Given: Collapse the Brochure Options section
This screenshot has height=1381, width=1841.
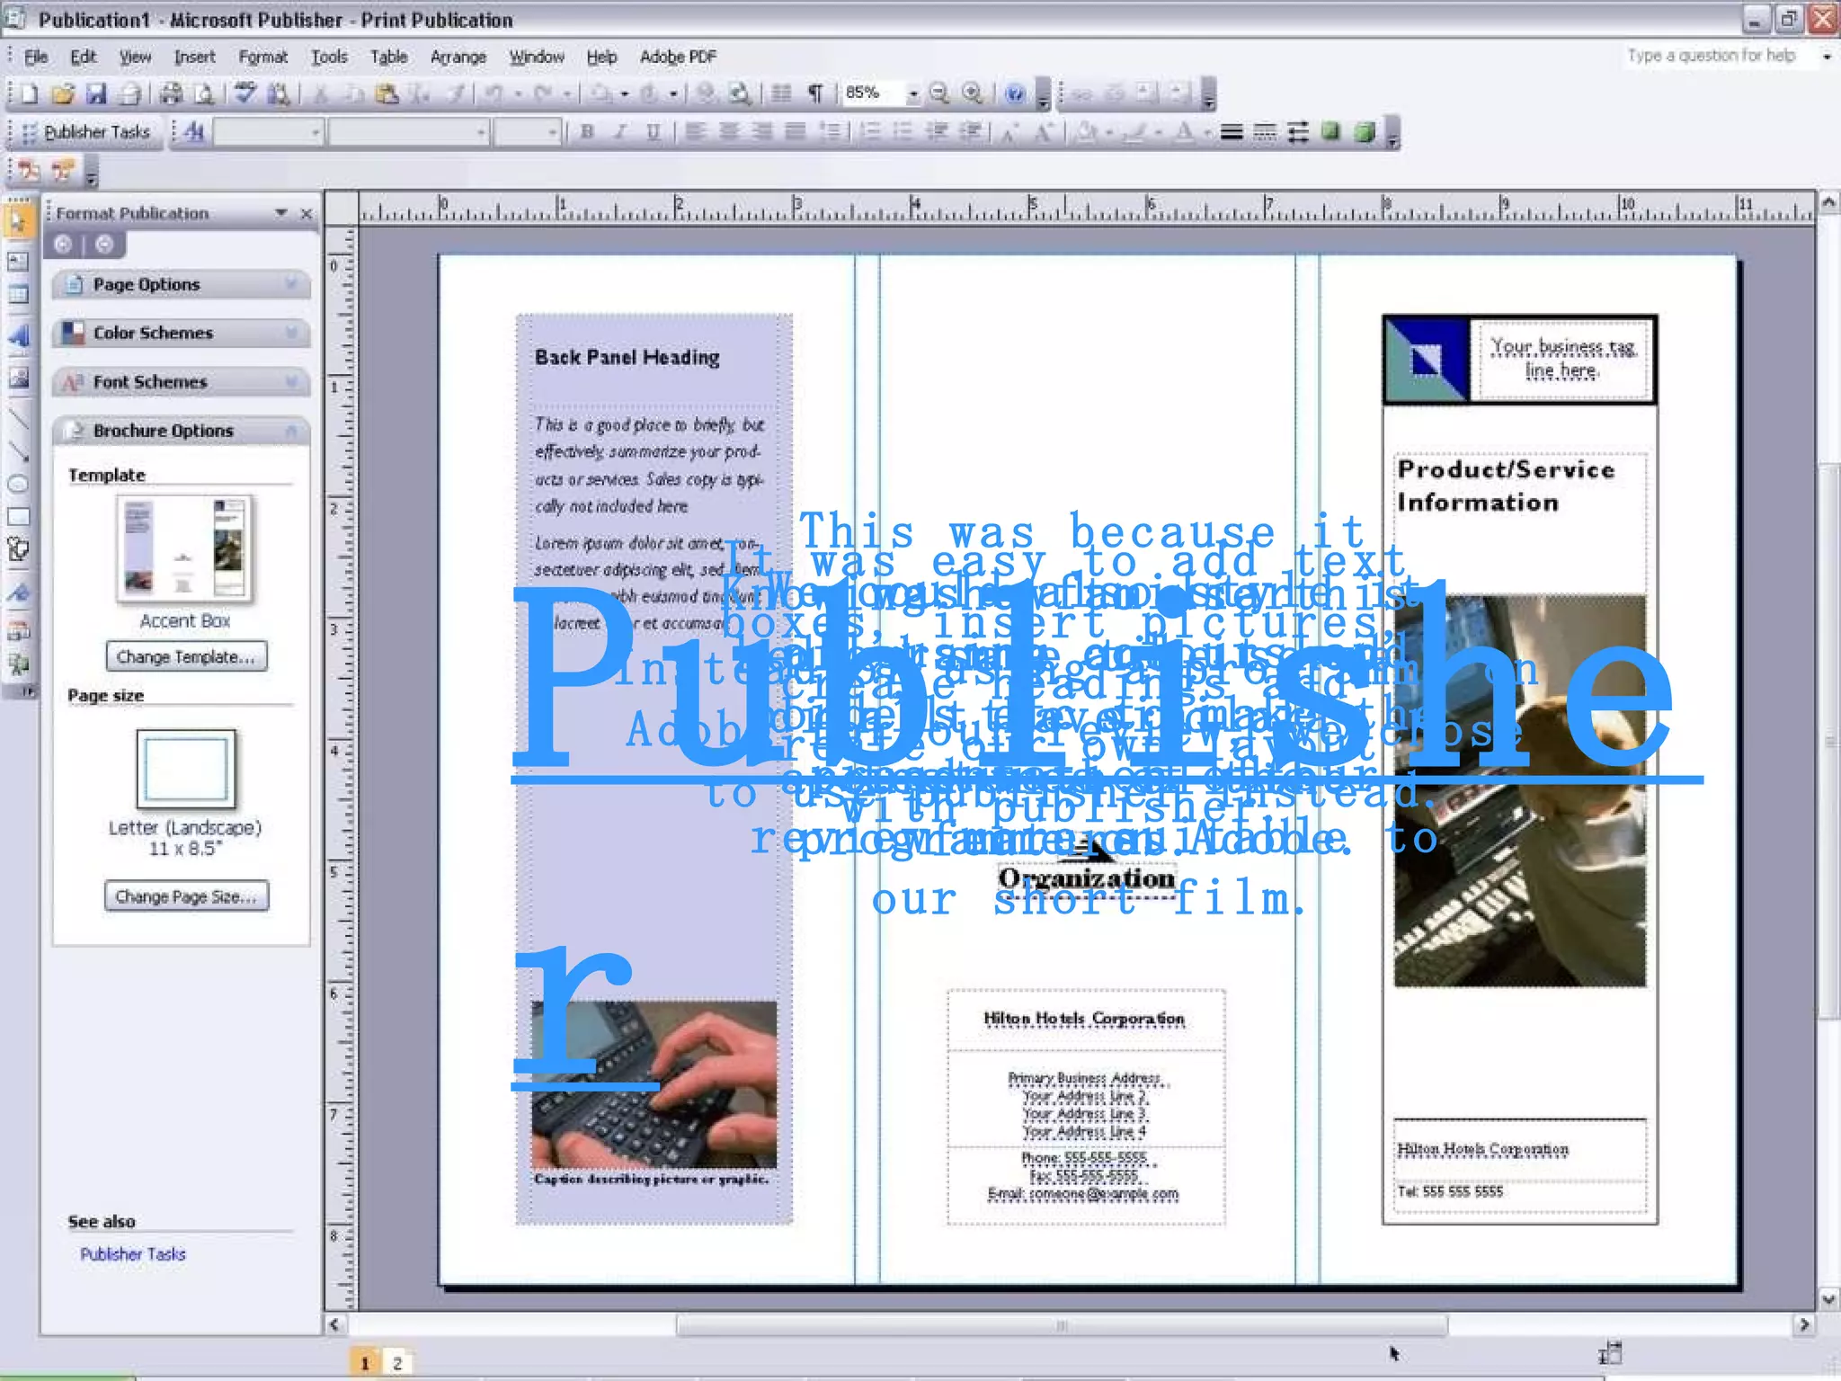Looking at the screenshot, I should pos(181,431).
